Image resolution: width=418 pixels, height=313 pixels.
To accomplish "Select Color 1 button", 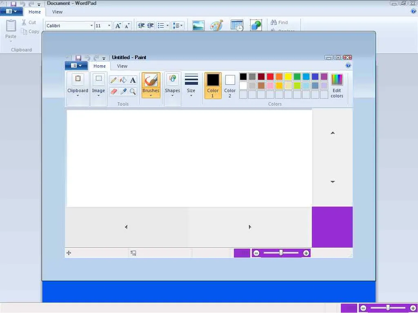I will point(213,86).
